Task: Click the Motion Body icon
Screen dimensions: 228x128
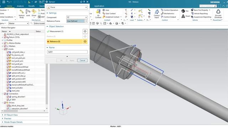Action: (21, 14)
